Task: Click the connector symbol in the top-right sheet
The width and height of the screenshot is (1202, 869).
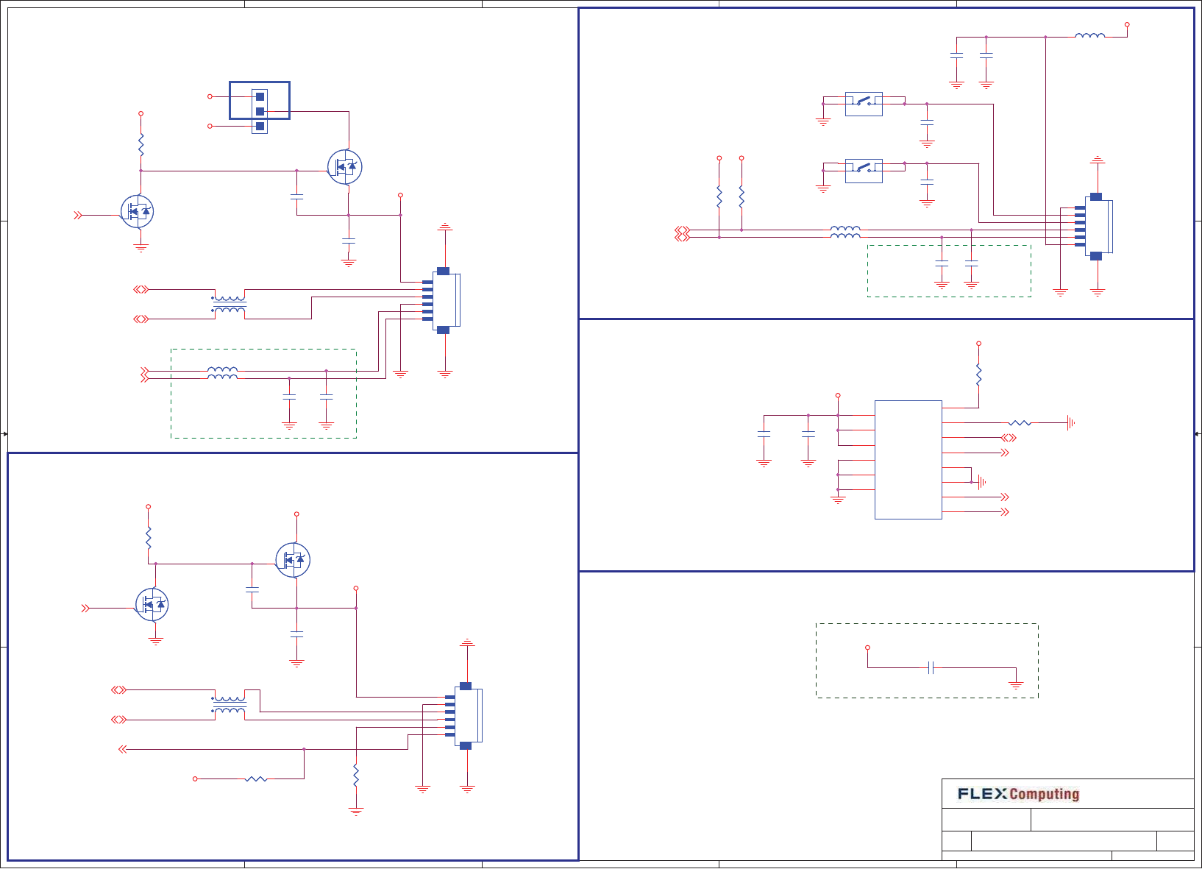Action: click(x=1096, y=227)
